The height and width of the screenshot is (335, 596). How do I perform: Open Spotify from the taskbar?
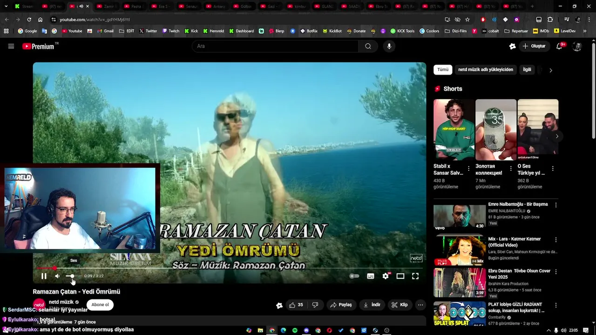[x=295, y=330]
